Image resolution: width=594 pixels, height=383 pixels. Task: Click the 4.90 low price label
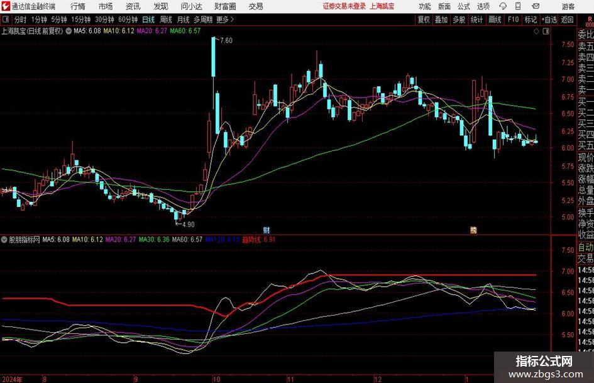pyautogui.click(x=189, y=225)
